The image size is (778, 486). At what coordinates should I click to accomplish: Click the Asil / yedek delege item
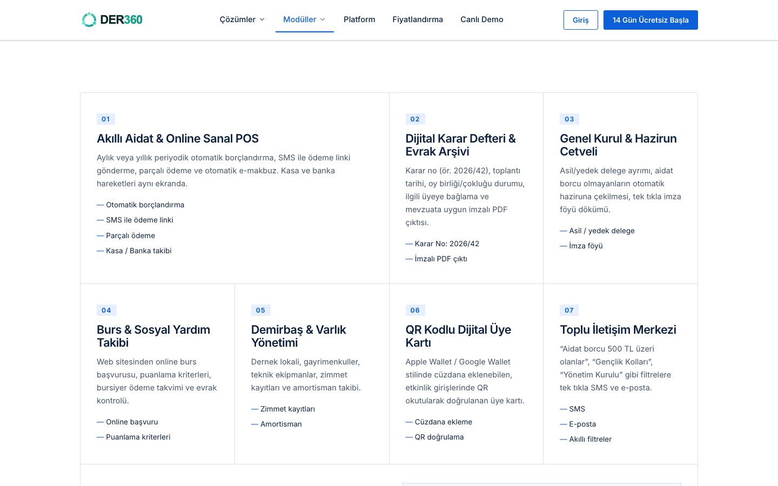597,231
